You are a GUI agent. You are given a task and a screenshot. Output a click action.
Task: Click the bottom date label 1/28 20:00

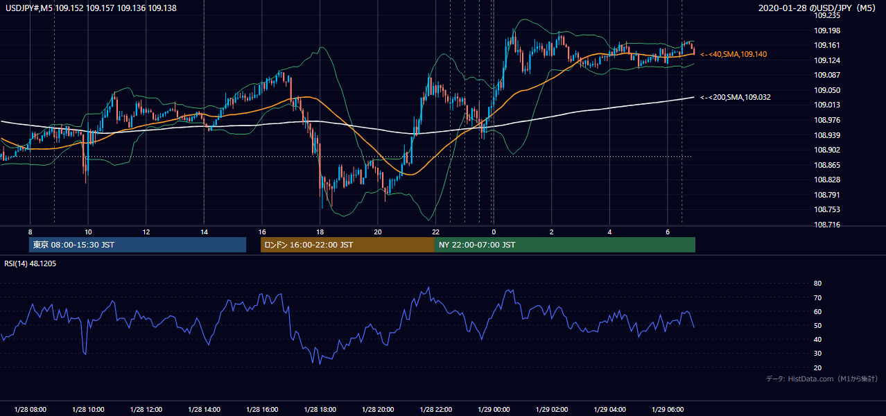click(x=378, y=410)
